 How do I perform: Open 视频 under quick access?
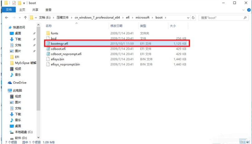tap(18, 69)
